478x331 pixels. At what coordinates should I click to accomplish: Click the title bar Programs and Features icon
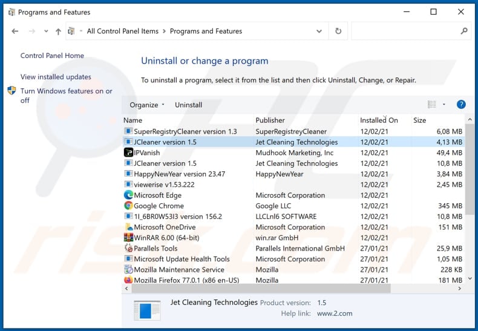11,12
